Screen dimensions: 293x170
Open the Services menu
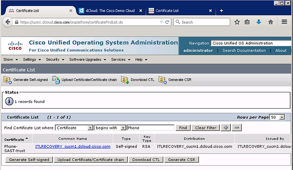click(x=120, y=60)
